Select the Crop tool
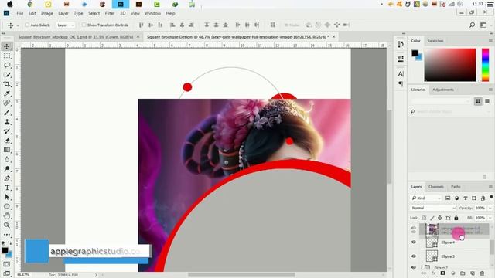495x278 pixels. 7,84
